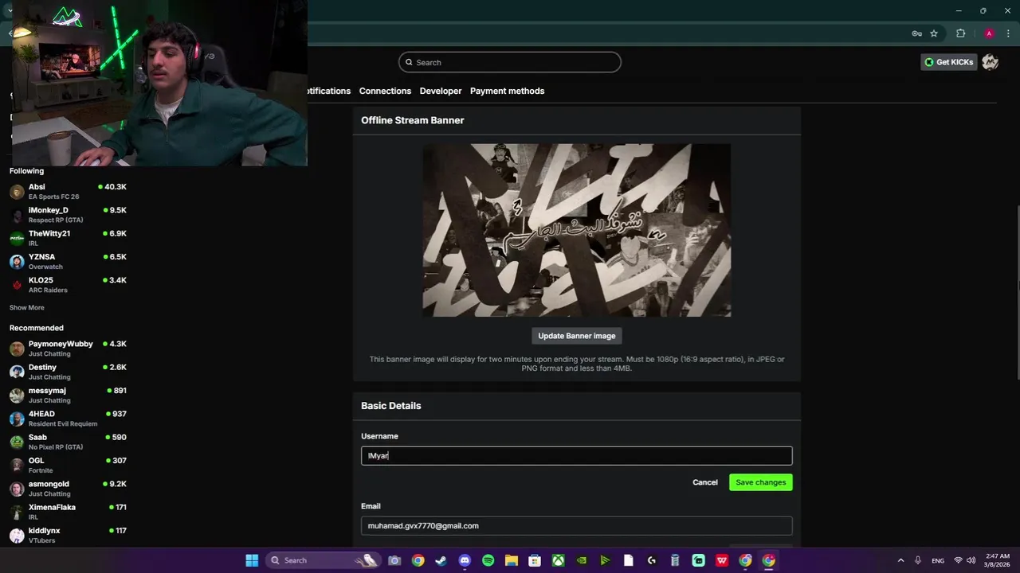Open OGL channel avatar
This screenshot has height=573, width=1020.
tap(17, 466)
